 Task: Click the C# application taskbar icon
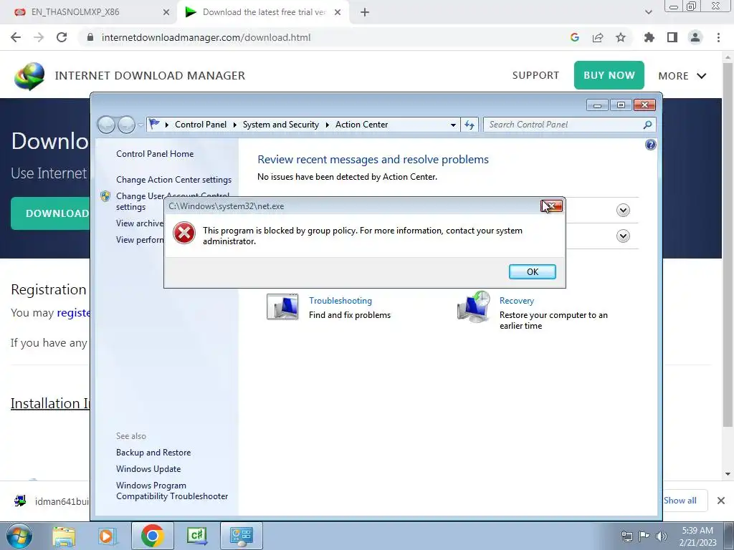tap(196, 536)
